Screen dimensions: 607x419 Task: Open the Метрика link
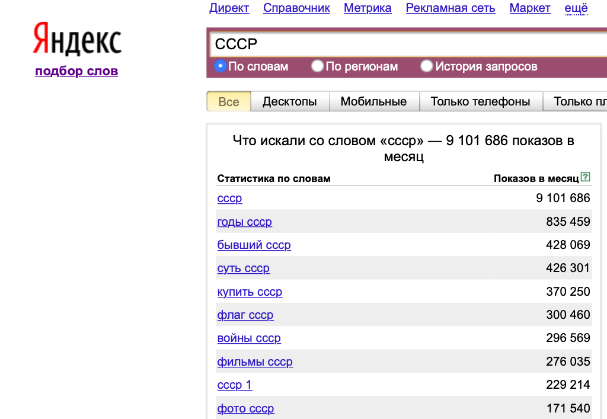[368, 8]
